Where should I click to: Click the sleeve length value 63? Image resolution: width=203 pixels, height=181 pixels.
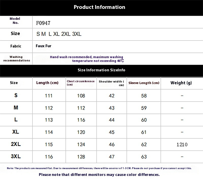tap(144, 157)
